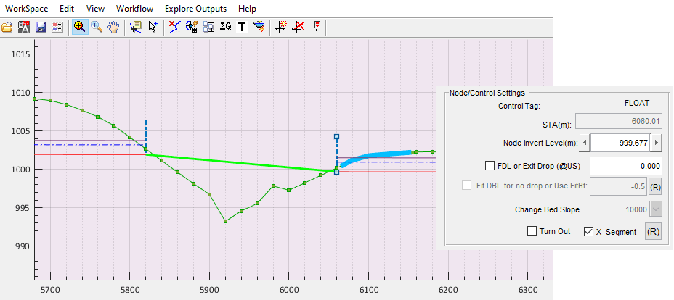Click the FDL or Exit Drop value field
The height and width of the screenshot is (300, 674).
coord(625,165)
